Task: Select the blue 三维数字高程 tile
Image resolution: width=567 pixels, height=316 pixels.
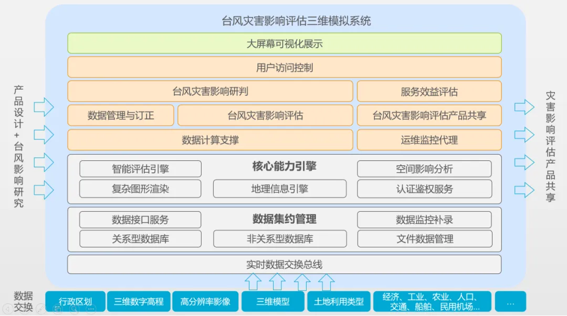Action: pos(139,301)
